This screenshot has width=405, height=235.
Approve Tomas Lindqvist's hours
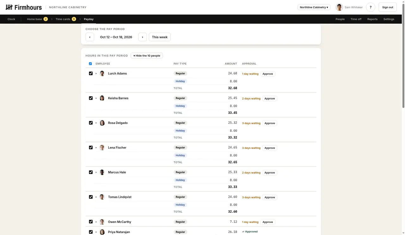(270, 197)
